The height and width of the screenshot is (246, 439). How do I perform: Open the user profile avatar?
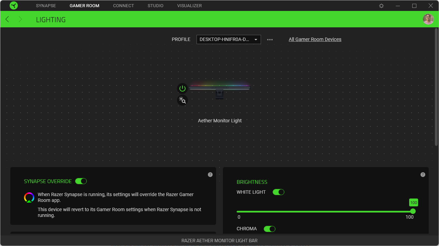coord(428,19)
